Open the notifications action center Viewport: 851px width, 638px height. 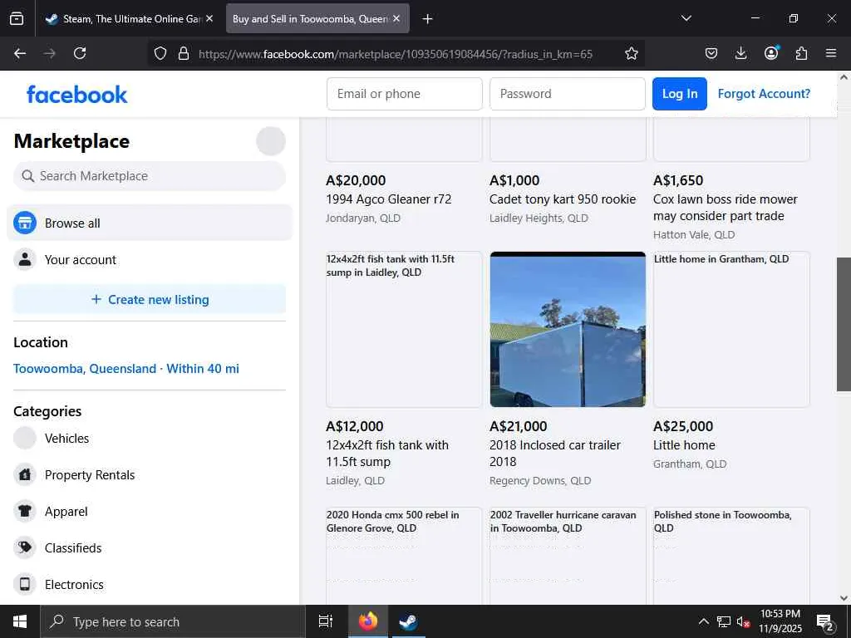[x=825, y=622]
